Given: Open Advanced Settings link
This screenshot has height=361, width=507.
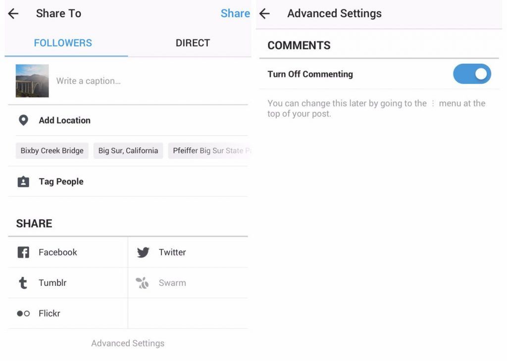Looking at the screenshot, I should [x=128, y=343].
